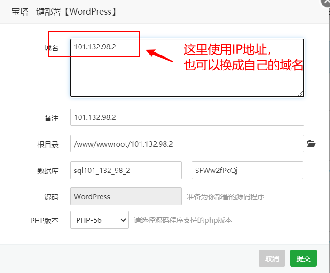Viewport: 330px width, 273px height.
Task: Click the hint 请选择源码程序支持的php版本
Action: coord(183,220)
